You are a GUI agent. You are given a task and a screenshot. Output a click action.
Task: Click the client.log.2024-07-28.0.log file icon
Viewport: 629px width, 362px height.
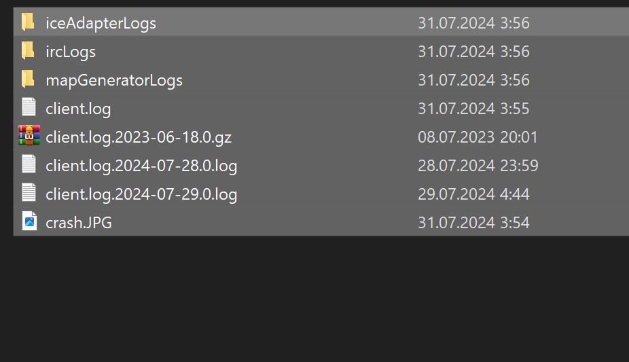pos(29,164)
